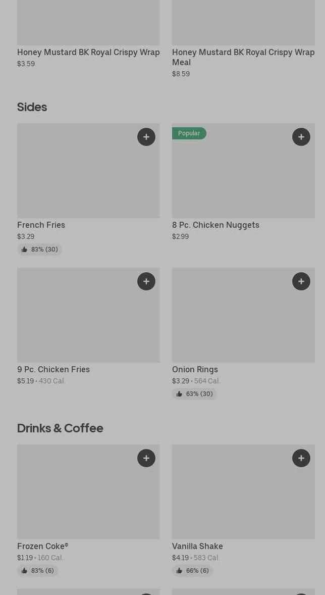This screenshot has height=595, width=325.
Task: Click the French Fries thumbs-up rating badge
Action: (x=40, y=250)
